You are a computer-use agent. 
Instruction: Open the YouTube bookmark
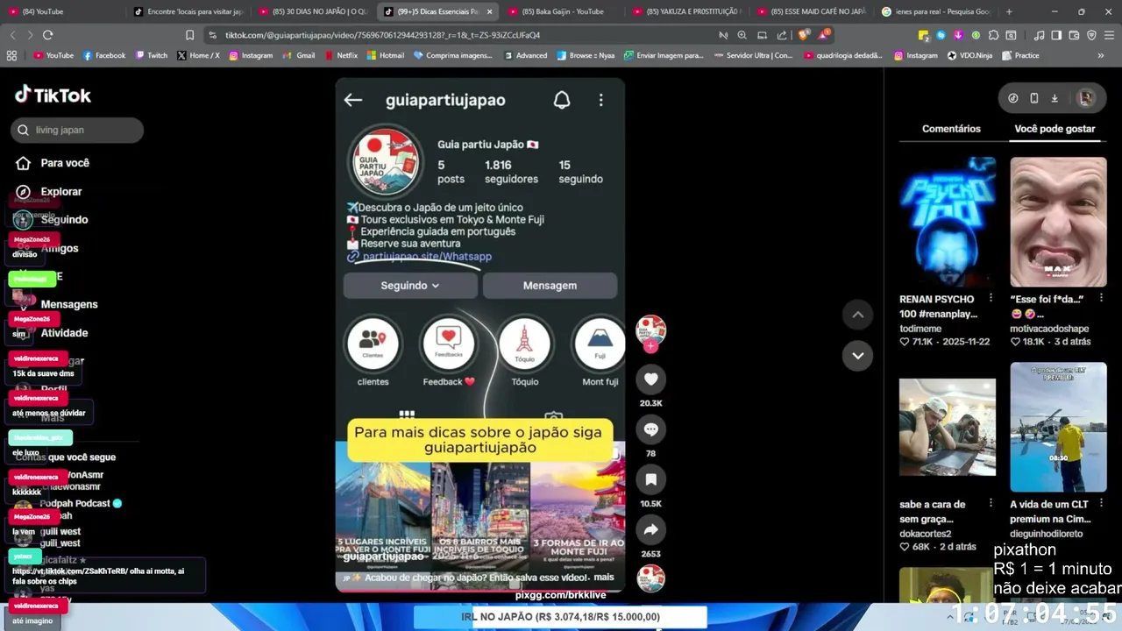[x=53, y=55]
